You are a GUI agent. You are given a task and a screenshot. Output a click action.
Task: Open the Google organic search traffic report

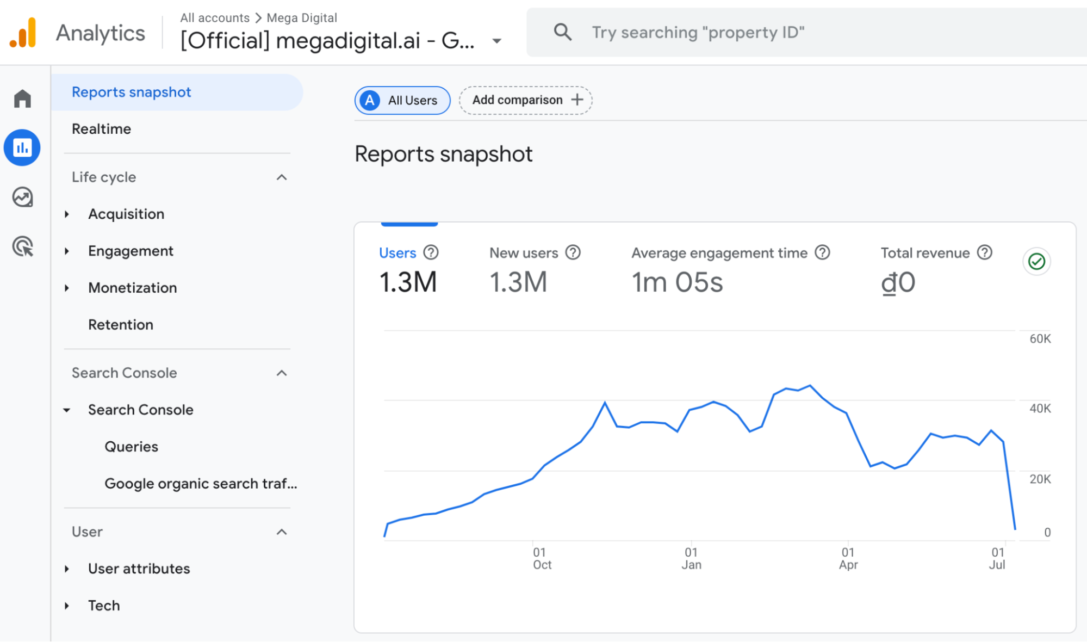(x=201, y=483)
